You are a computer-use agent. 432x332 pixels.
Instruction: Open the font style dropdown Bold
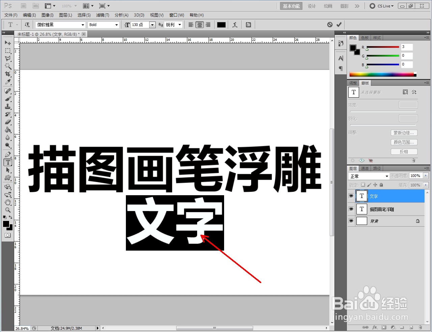tap(104, 25)
